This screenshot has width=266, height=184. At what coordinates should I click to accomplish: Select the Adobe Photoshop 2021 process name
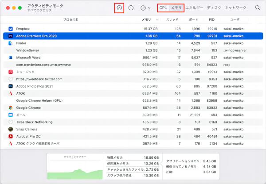pos(35,86)
